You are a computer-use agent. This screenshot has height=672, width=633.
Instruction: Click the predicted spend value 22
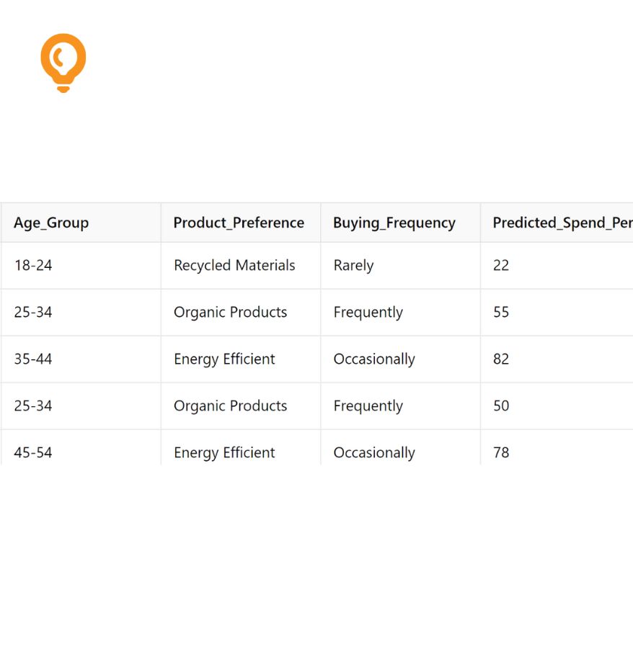[x=501, y=265]
